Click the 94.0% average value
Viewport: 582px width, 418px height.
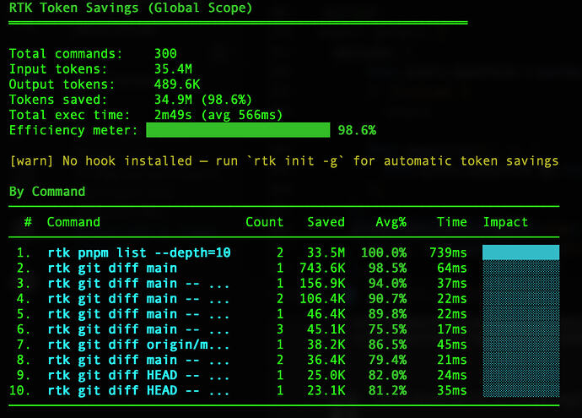[387, 284]
